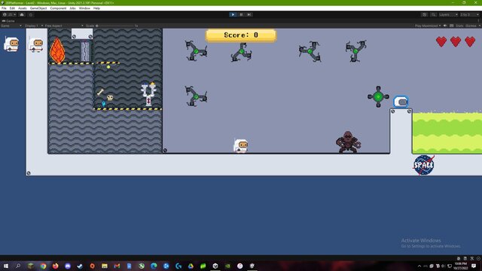Open the Window menu

(x=84, y=8)
